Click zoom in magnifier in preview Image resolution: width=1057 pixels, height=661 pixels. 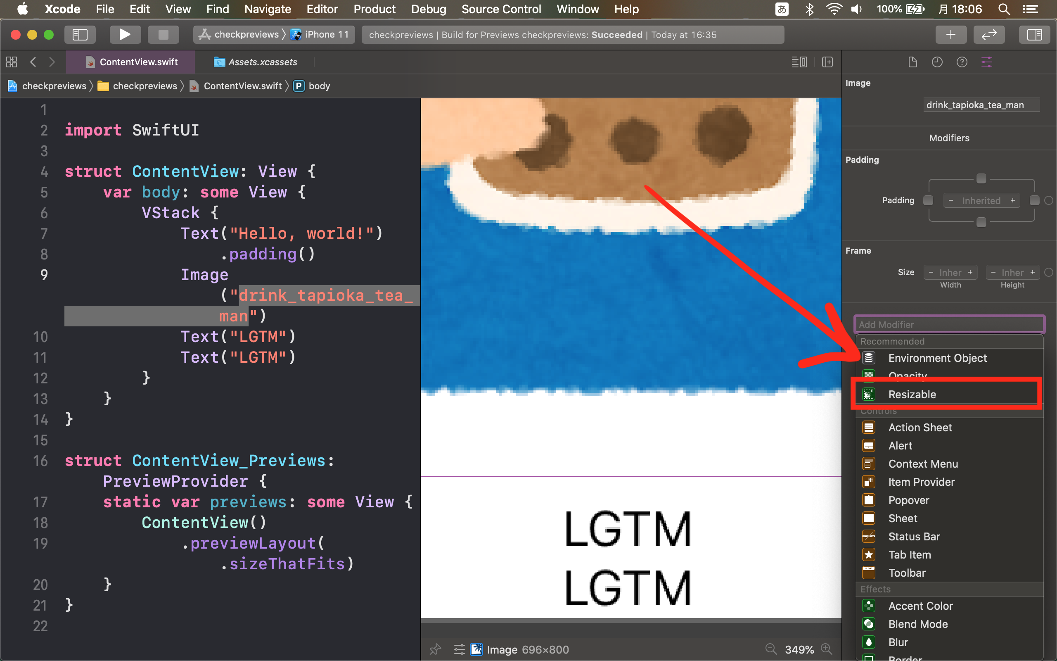pos(826,649)
